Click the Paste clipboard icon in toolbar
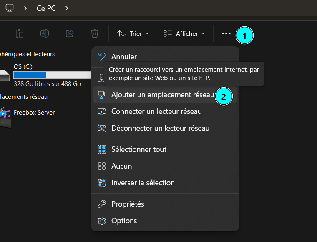 coord(19,33)
